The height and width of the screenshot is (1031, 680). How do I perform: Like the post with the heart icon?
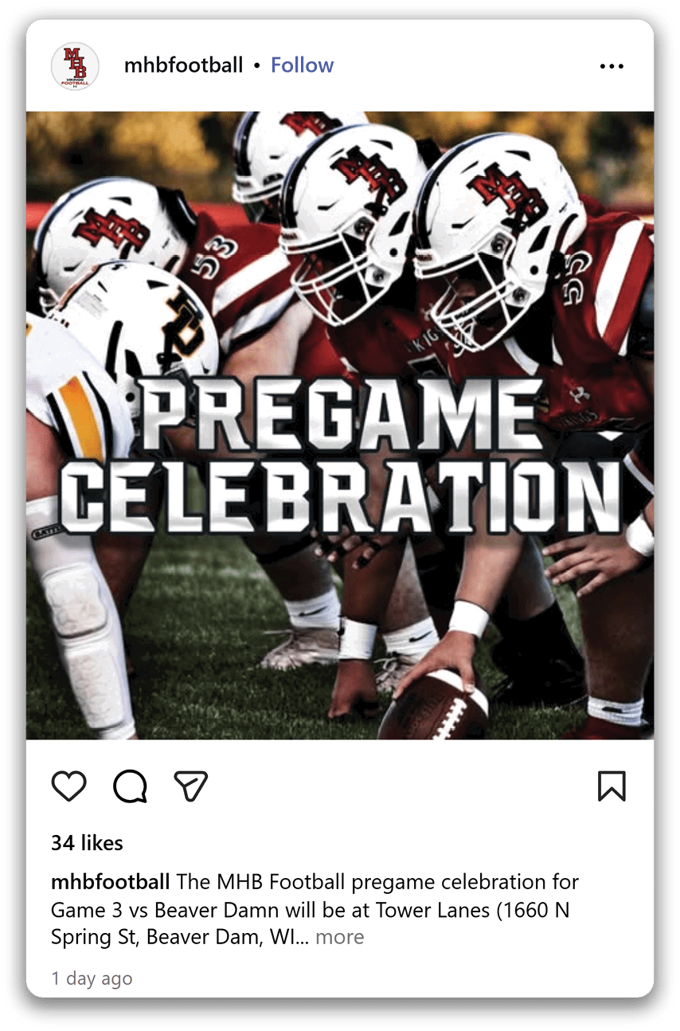click(69, 786)
